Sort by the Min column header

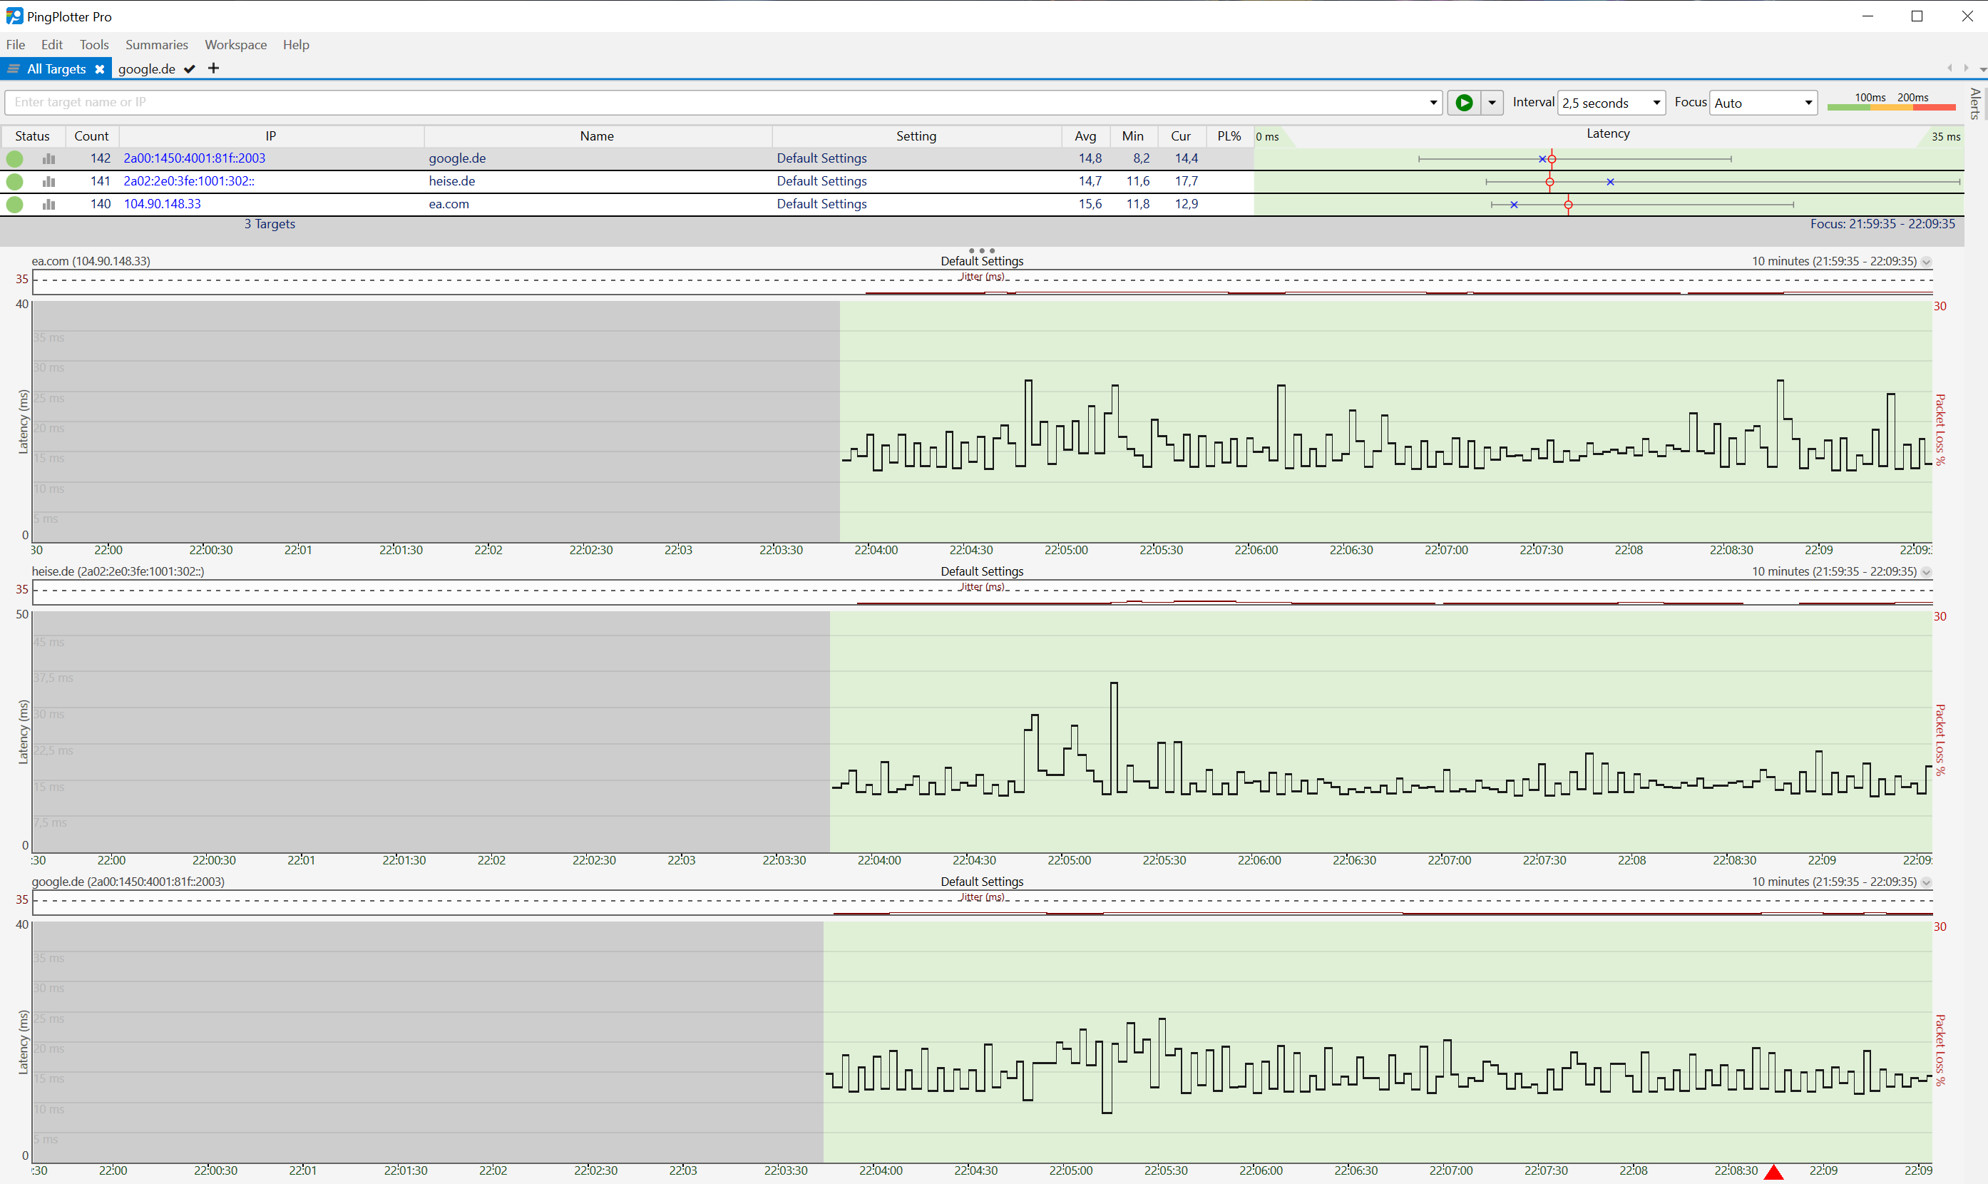click(1133, 136)
